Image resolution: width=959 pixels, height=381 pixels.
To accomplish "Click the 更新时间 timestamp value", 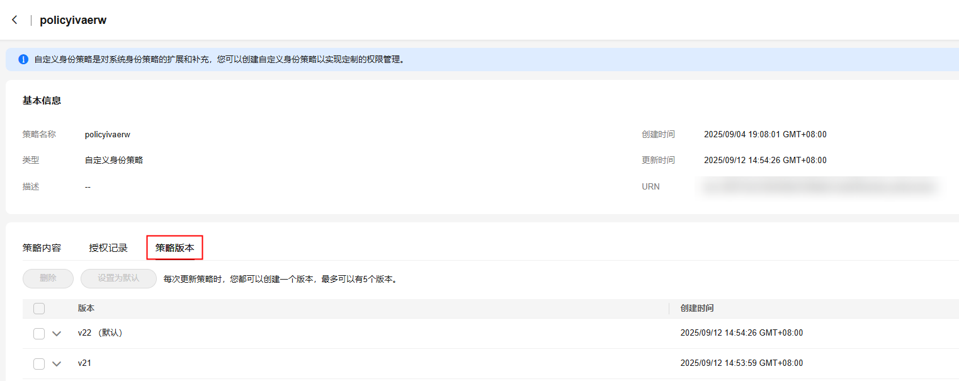I will (x=765, y=161).
